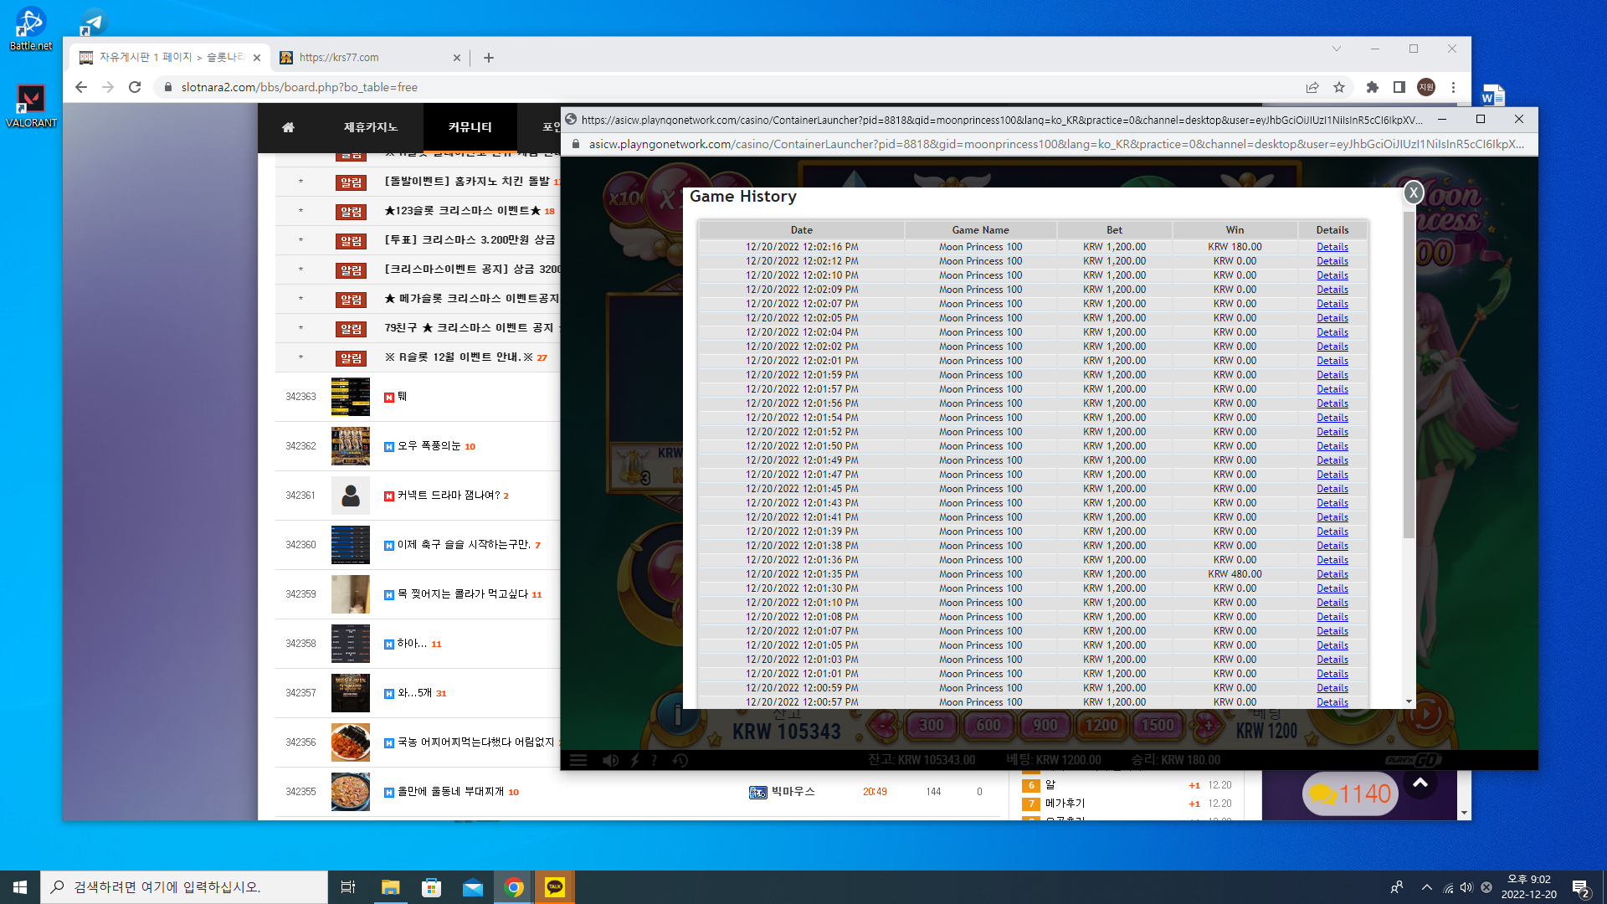This screenshot has width=1607, height=904.
Task: Open ranking item 메가후기
Action: [x=1065, y=804]
